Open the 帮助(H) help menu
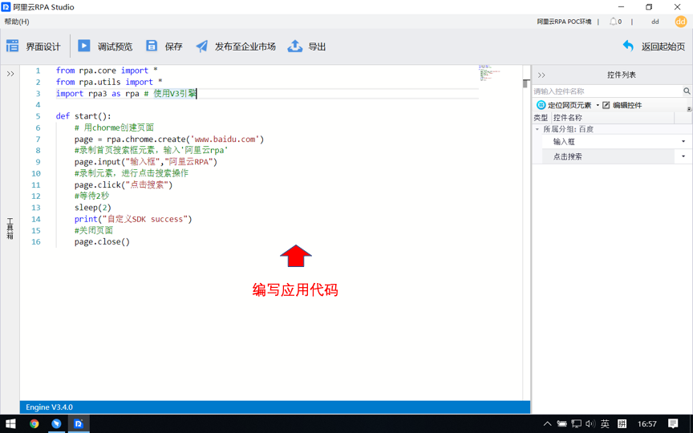Image resolution: width=693 pixels, height=433 pixels. (x=17, y=22)
